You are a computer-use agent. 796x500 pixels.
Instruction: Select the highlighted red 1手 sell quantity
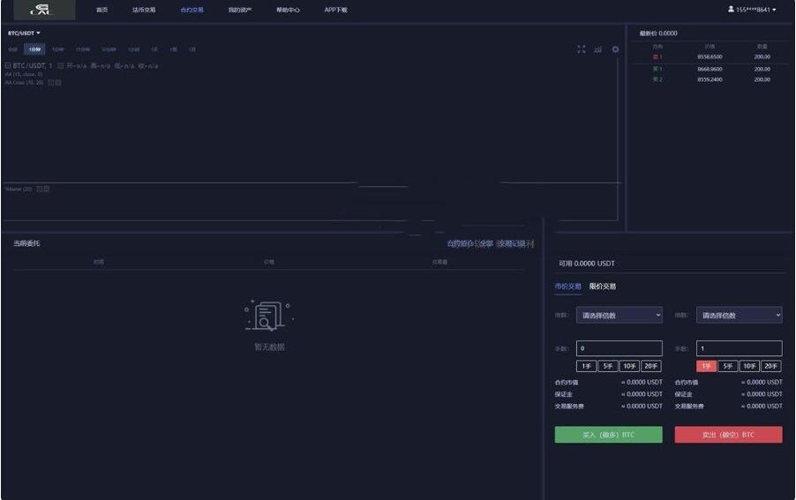click(x=706, y=366)
